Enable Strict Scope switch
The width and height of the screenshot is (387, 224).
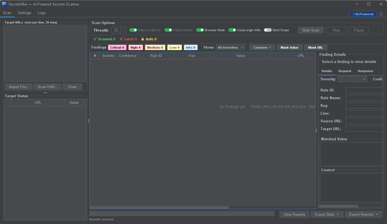click(x=268, y=30)
